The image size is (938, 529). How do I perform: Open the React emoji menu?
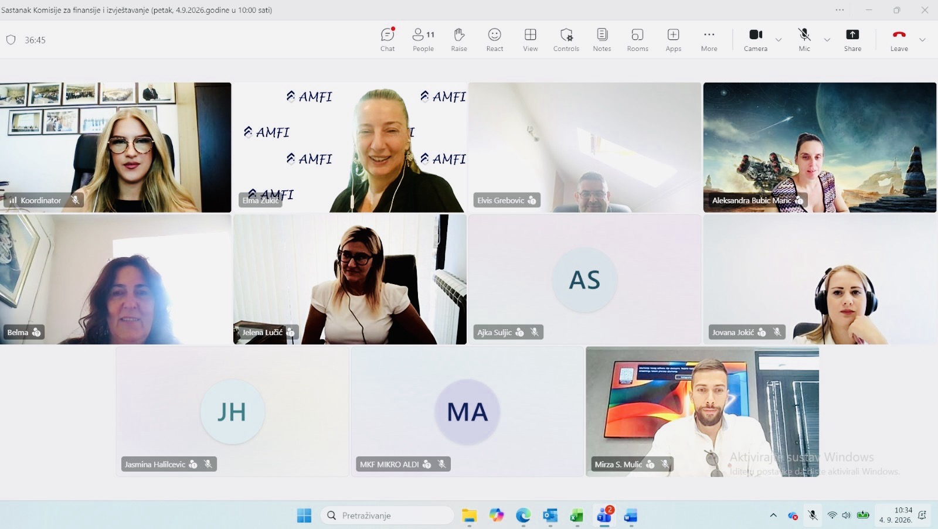(x=495, y=40)
